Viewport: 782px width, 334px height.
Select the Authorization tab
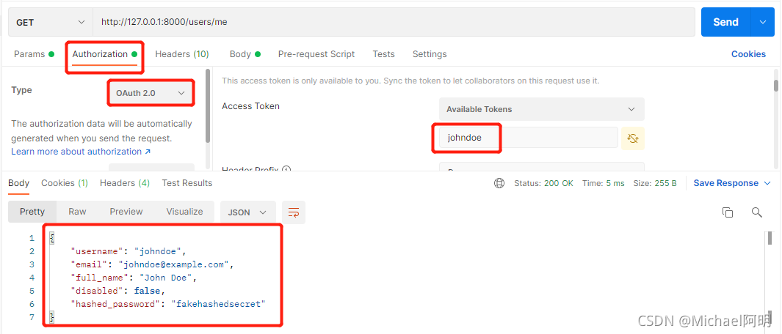tap(105, 53)
